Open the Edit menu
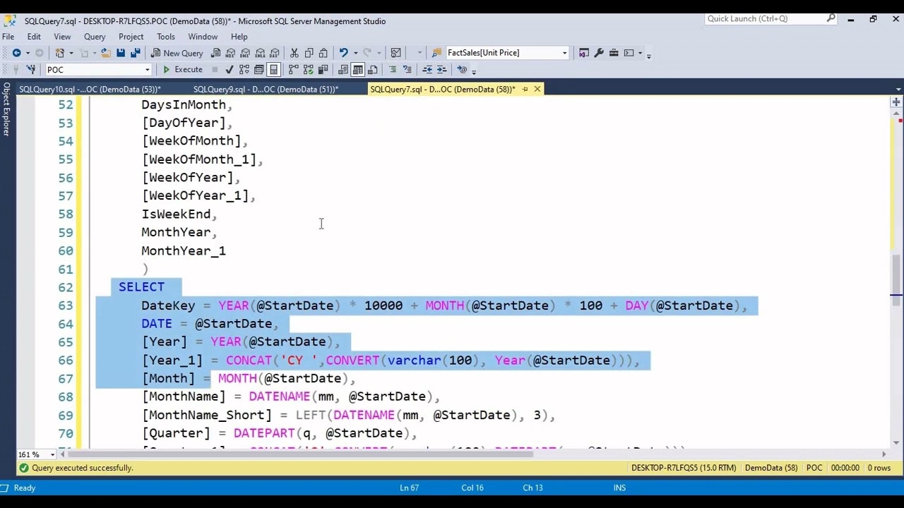Viewport: 904px width, 508px height. coord(34,37)
